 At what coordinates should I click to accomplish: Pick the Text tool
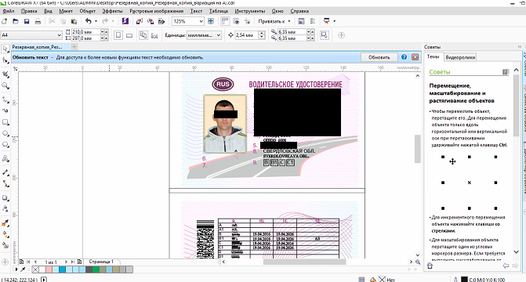click(x=5, y=158)
